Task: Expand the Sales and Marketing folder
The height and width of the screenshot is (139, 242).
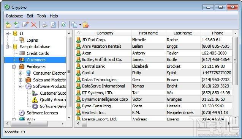Action: coord(21,80)
